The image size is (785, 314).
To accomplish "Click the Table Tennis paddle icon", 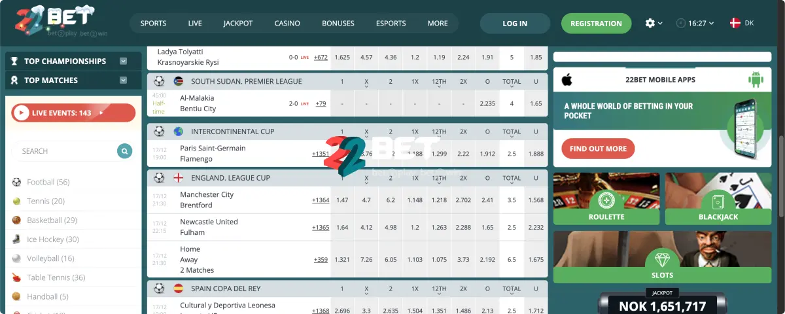I will click(x=16, y=277).
